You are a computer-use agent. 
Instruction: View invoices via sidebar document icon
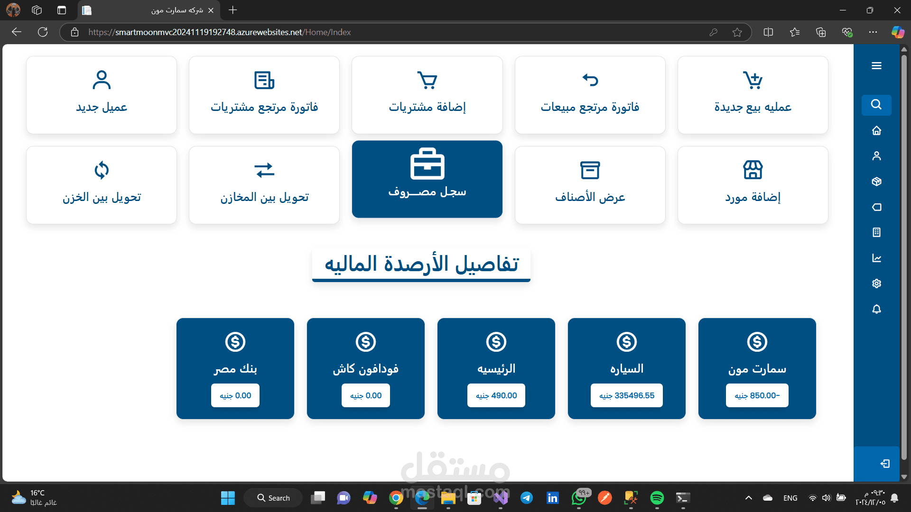point(876,232)
